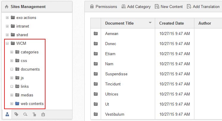Collapse the WCM folder node
Screen dimensions: 222x121
pyautogui.click(x=7, y=43)
